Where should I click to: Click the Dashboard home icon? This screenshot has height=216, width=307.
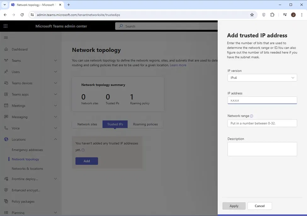(x=6, y=49)
